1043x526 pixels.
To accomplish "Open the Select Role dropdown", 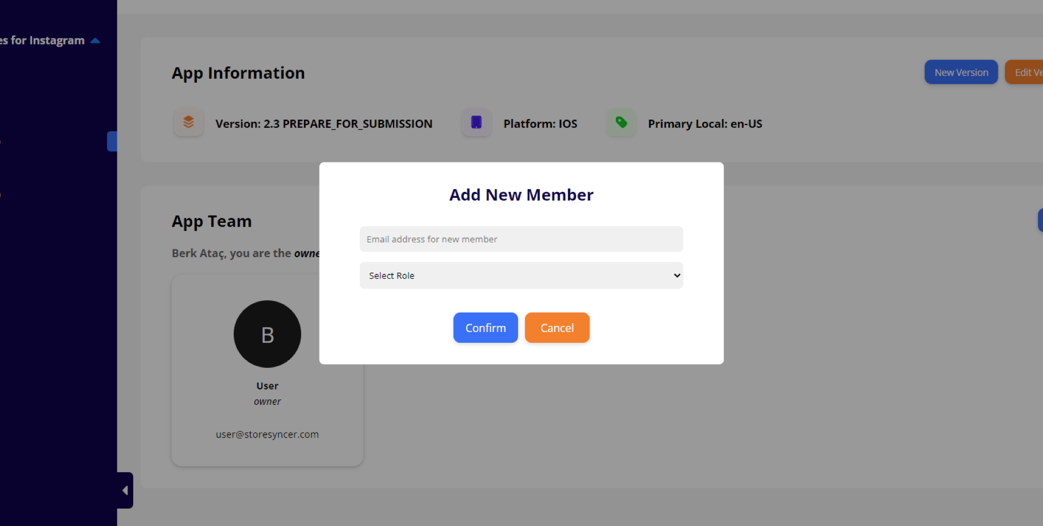I will tap(521, 275).
